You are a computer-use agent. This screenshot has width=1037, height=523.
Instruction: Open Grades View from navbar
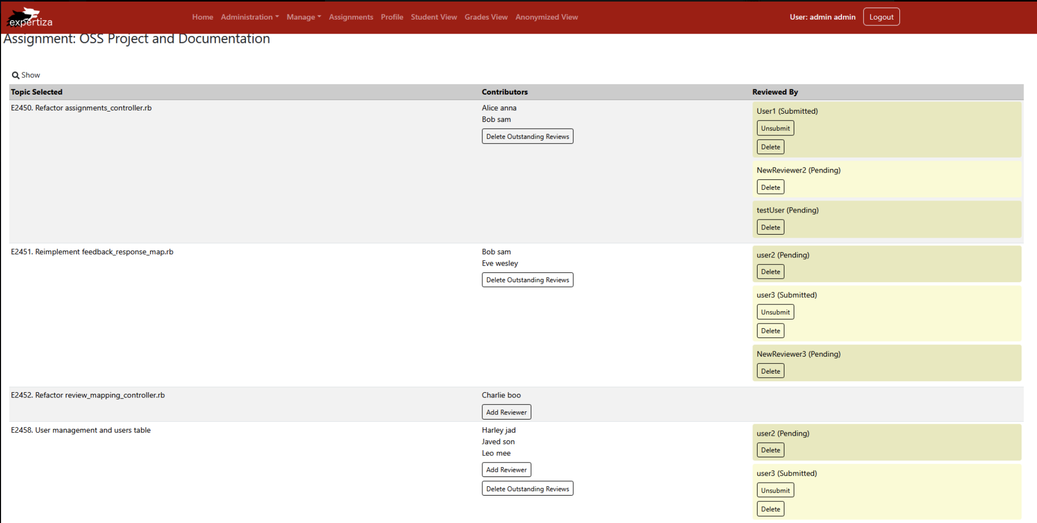(x=486, y=17)
